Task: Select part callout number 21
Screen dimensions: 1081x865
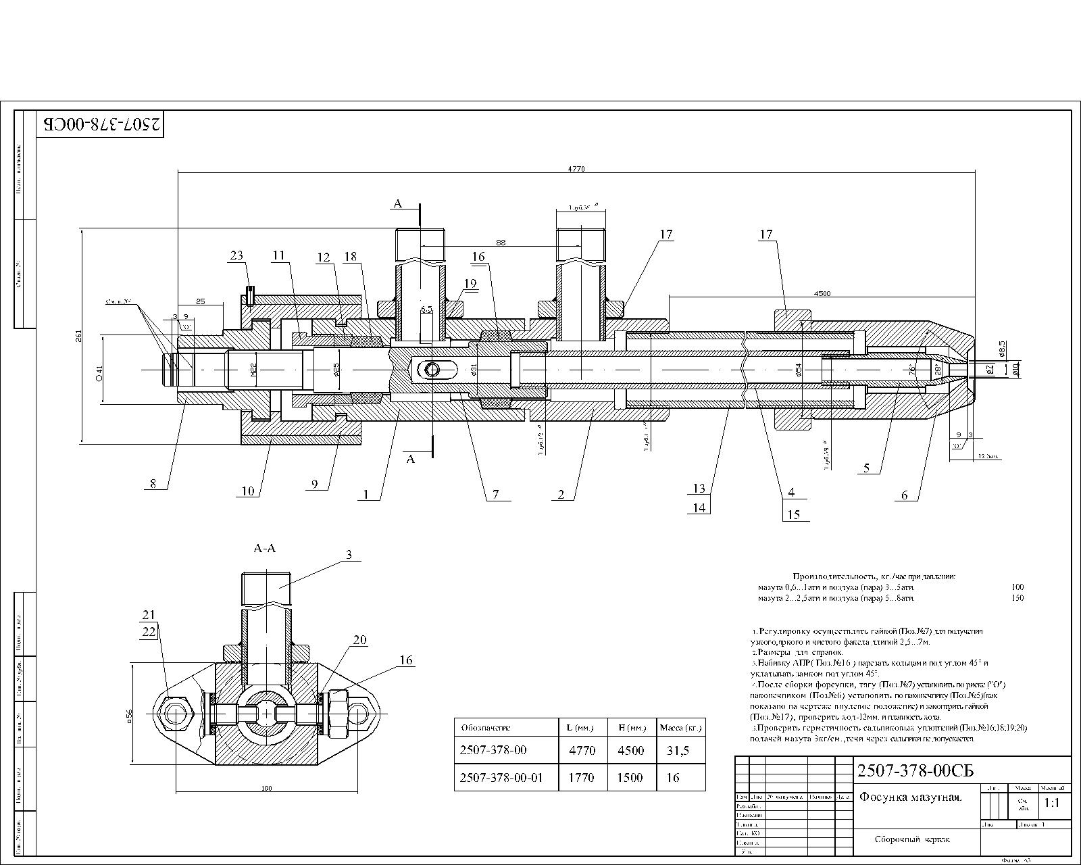Action: (x=148, y=614)
